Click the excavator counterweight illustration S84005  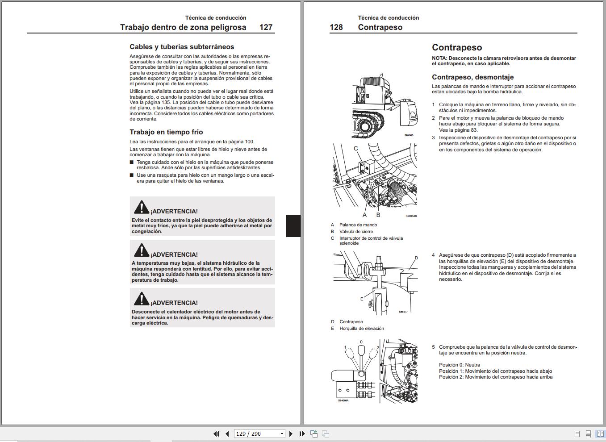click(x=384, y=106)
